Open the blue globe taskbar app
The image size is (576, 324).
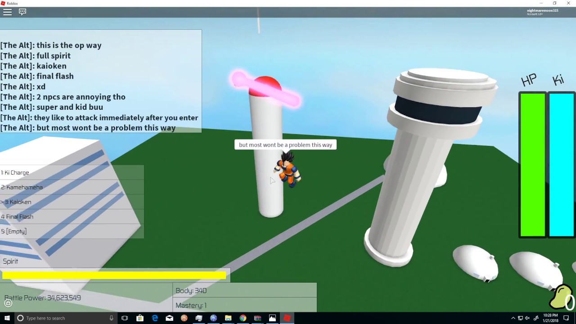214,318
